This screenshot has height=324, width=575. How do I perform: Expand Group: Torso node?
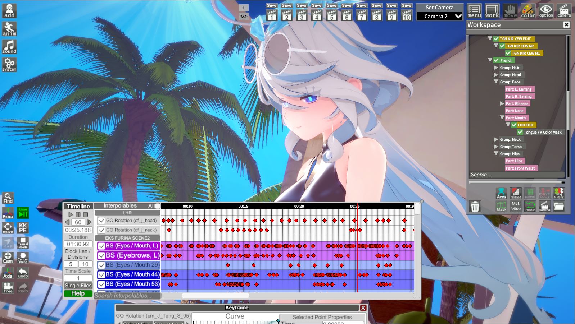click(x=496, y=147)
